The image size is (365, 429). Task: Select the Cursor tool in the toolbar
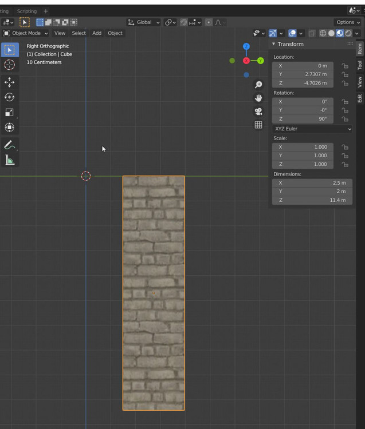[x=10, y=65]
